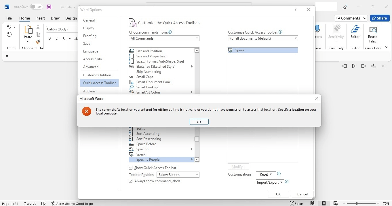Image resolution: width=392 pixels, height=206 pixels.
Task: Expand the SmartArt Colors submenu arrow
Action: pos(192,92)
